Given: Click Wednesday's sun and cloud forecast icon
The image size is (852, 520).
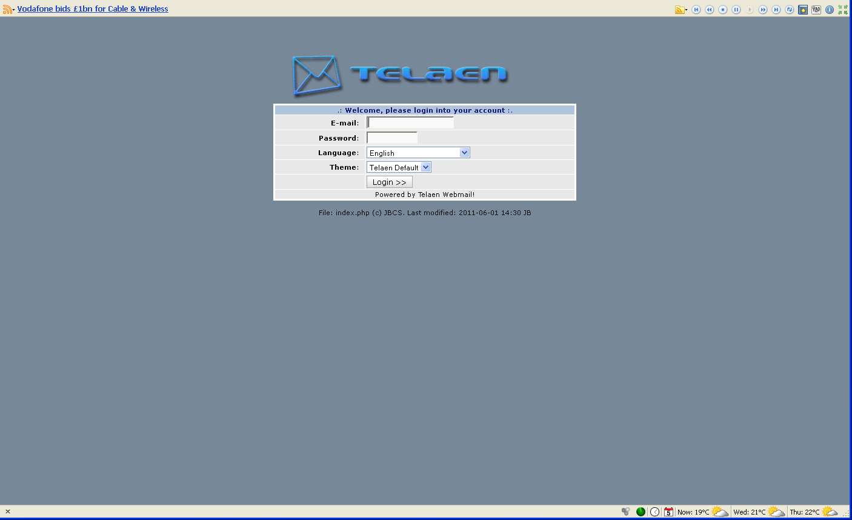Looking at the screenshot, I should [x=776, y=512].
